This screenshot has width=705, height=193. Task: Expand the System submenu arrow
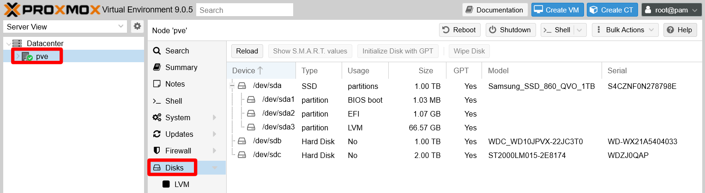[x=215, y=117]
